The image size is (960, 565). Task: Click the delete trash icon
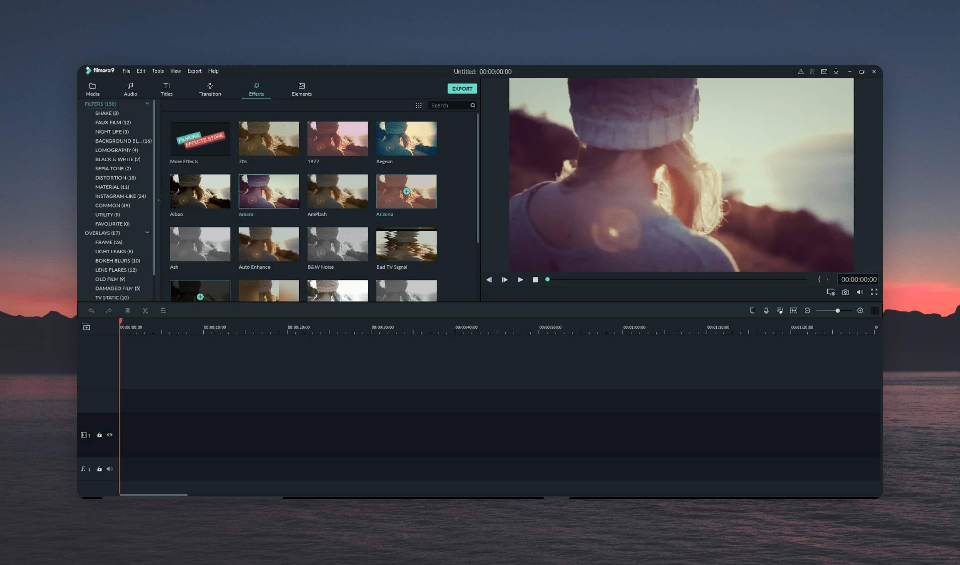[x=127, y=311]
